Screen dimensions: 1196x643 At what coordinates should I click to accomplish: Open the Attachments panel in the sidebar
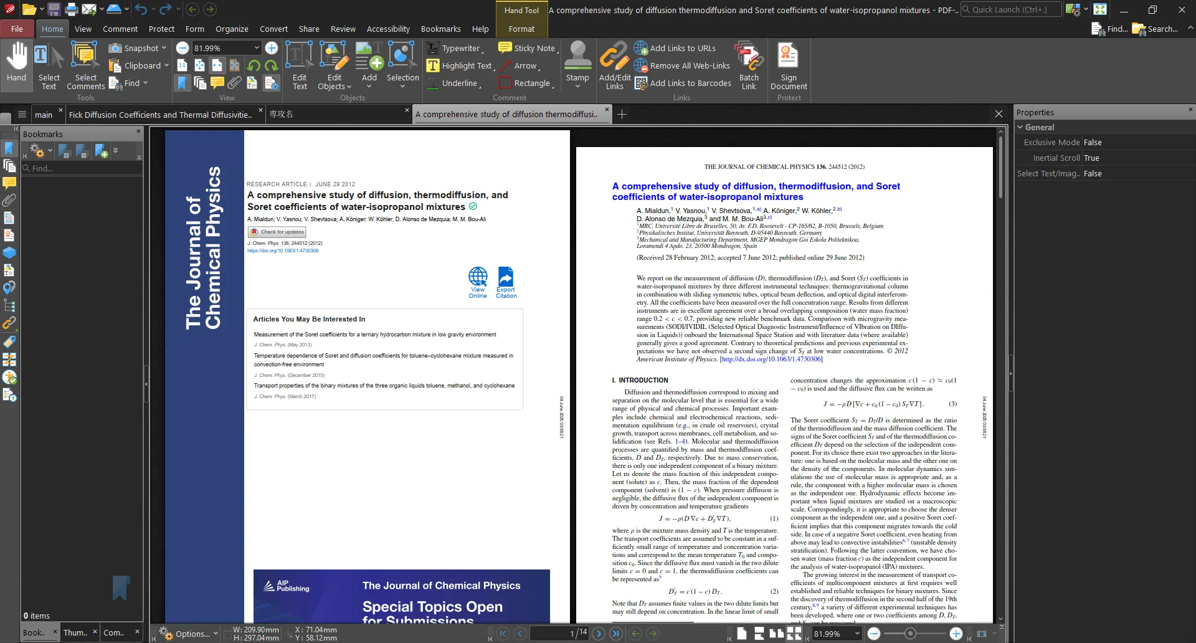tap(10, 201)
